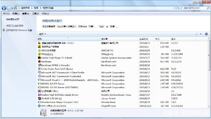
Task: Click the Adobe Flash Player ActiveX icon
Action: point(39,58)
